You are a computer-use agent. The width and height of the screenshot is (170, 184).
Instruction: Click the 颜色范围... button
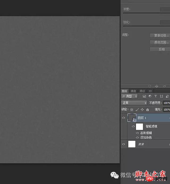[x=160, y=42]
